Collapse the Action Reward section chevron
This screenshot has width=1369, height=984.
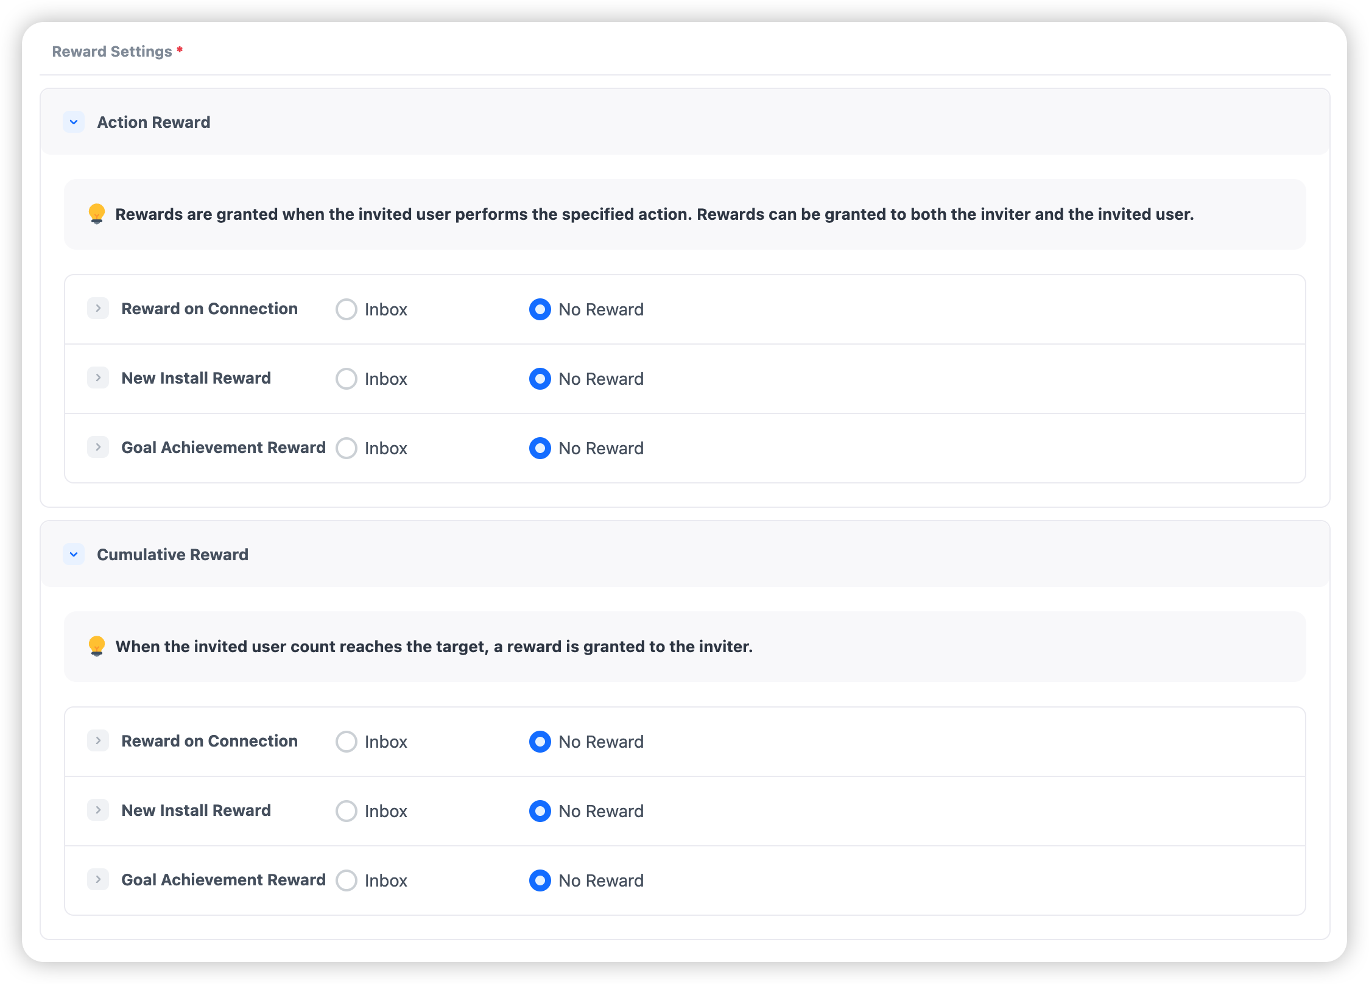coord(74,122)
